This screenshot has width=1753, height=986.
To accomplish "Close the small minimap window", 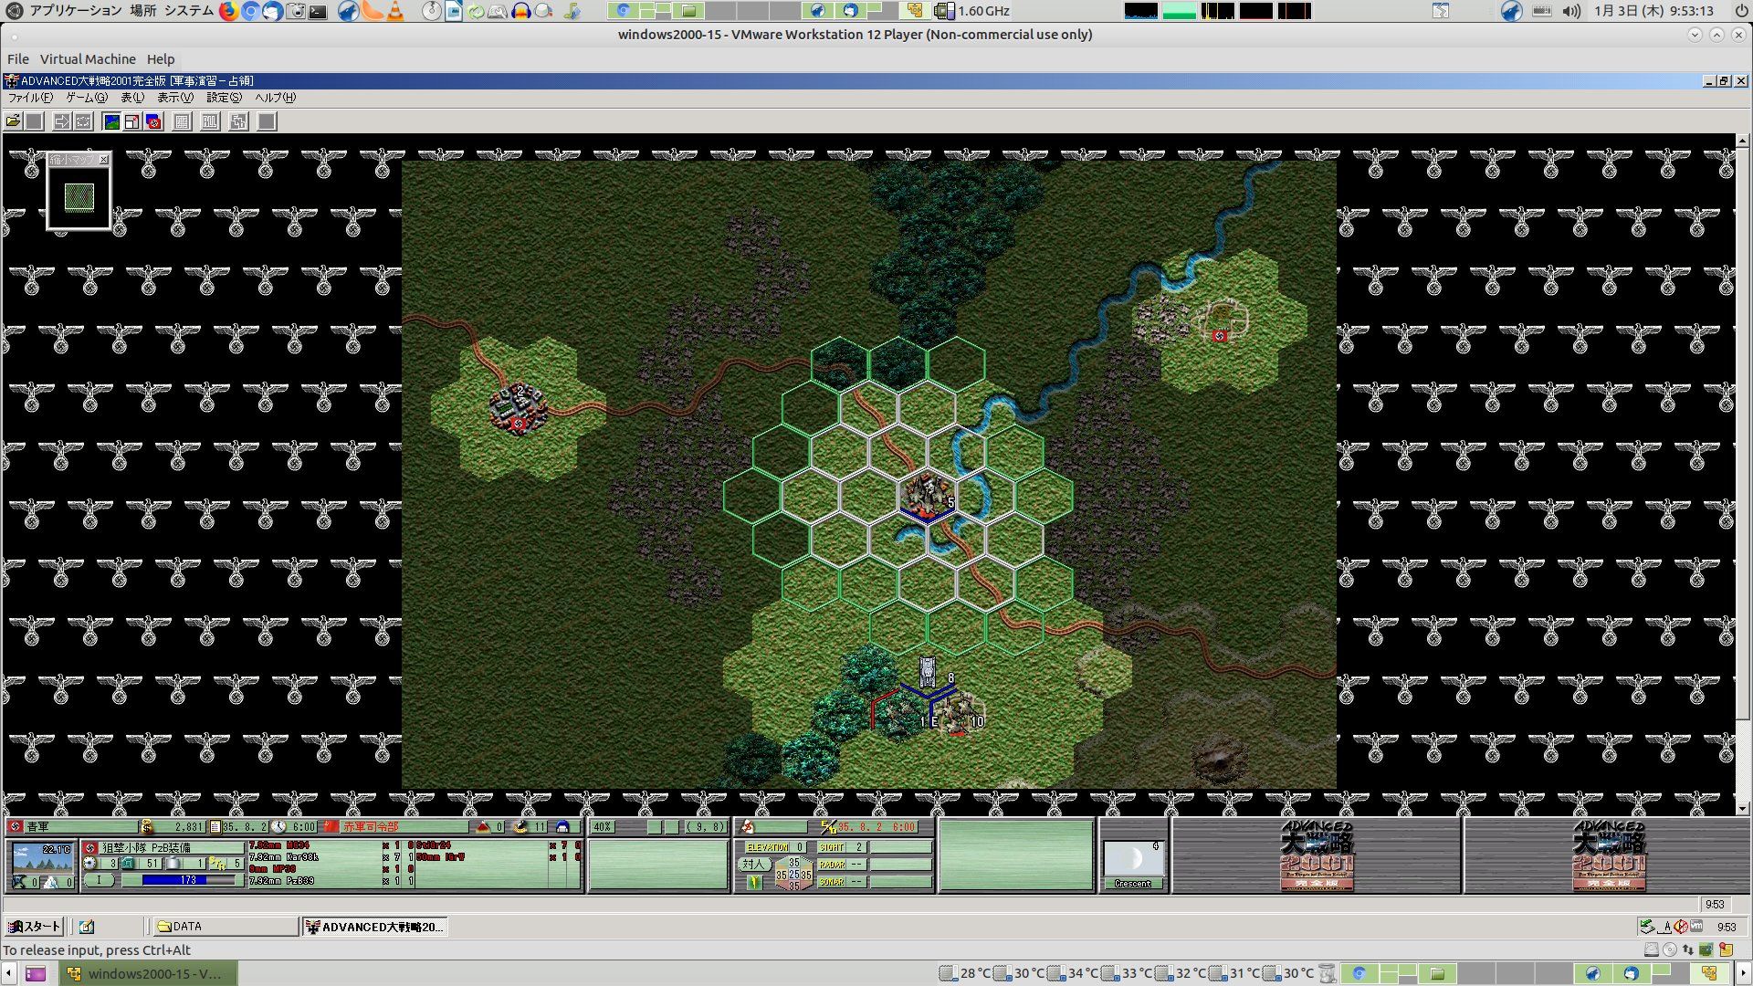I will coord(103,160).
